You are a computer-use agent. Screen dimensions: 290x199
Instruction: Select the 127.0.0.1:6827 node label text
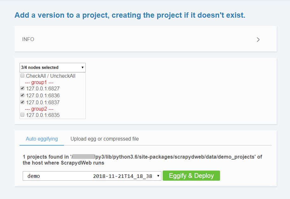pyautogui.click(x=43, y=89)
